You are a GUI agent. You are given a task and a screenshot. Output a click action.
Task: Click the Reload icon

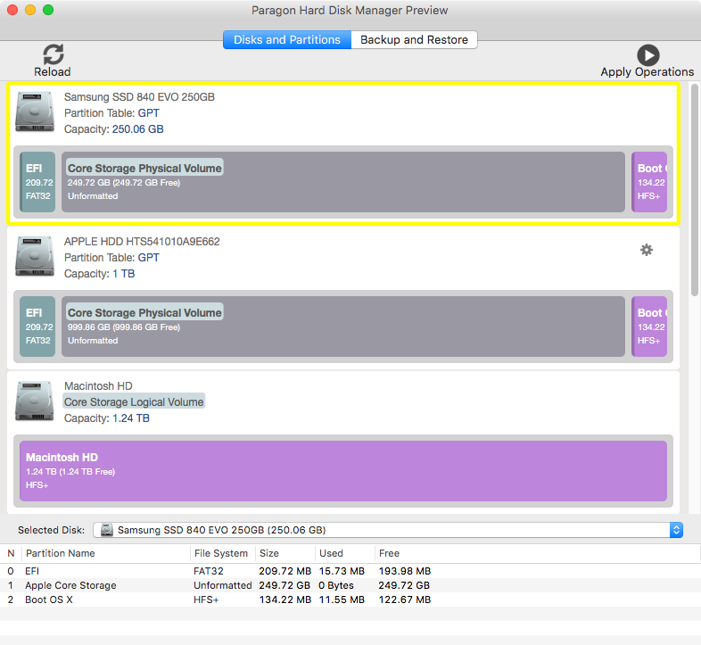tap(54, 54)
